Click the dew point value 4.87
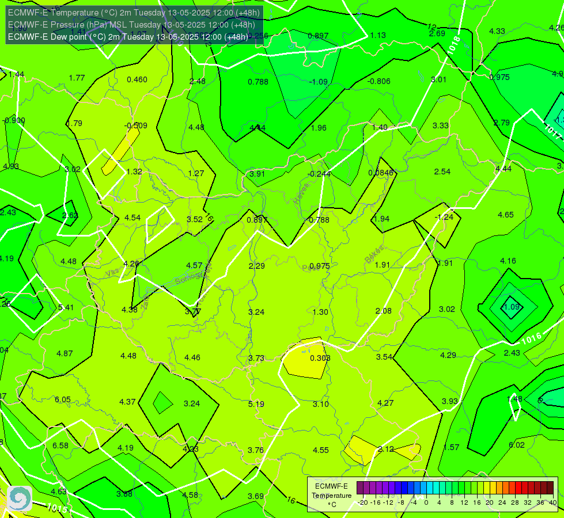Viewport: 564px width, 518px height. tap(65, 354)
